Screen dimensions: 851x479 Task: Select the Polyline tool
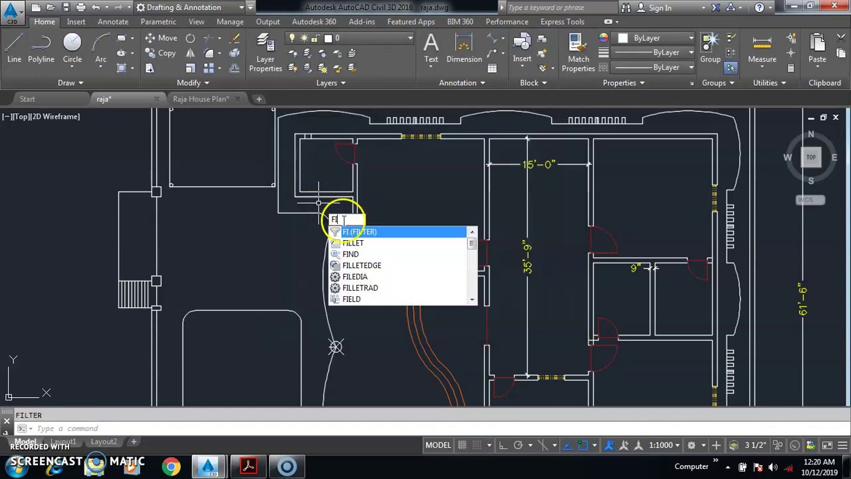[x=41, y=50]
